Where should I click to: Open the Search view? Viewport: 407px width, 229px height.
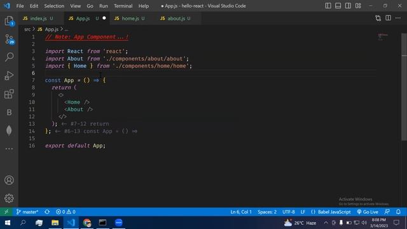[9, 57]
